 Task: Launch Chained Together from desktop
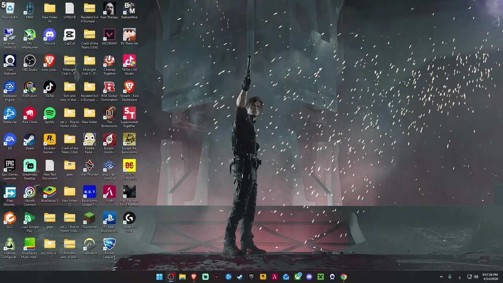click(109, 65)
